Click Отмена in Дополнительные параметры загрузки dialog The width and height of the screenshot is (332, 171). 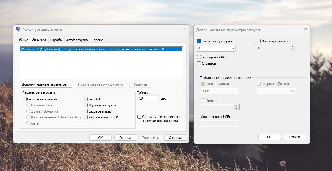(295, 137)
